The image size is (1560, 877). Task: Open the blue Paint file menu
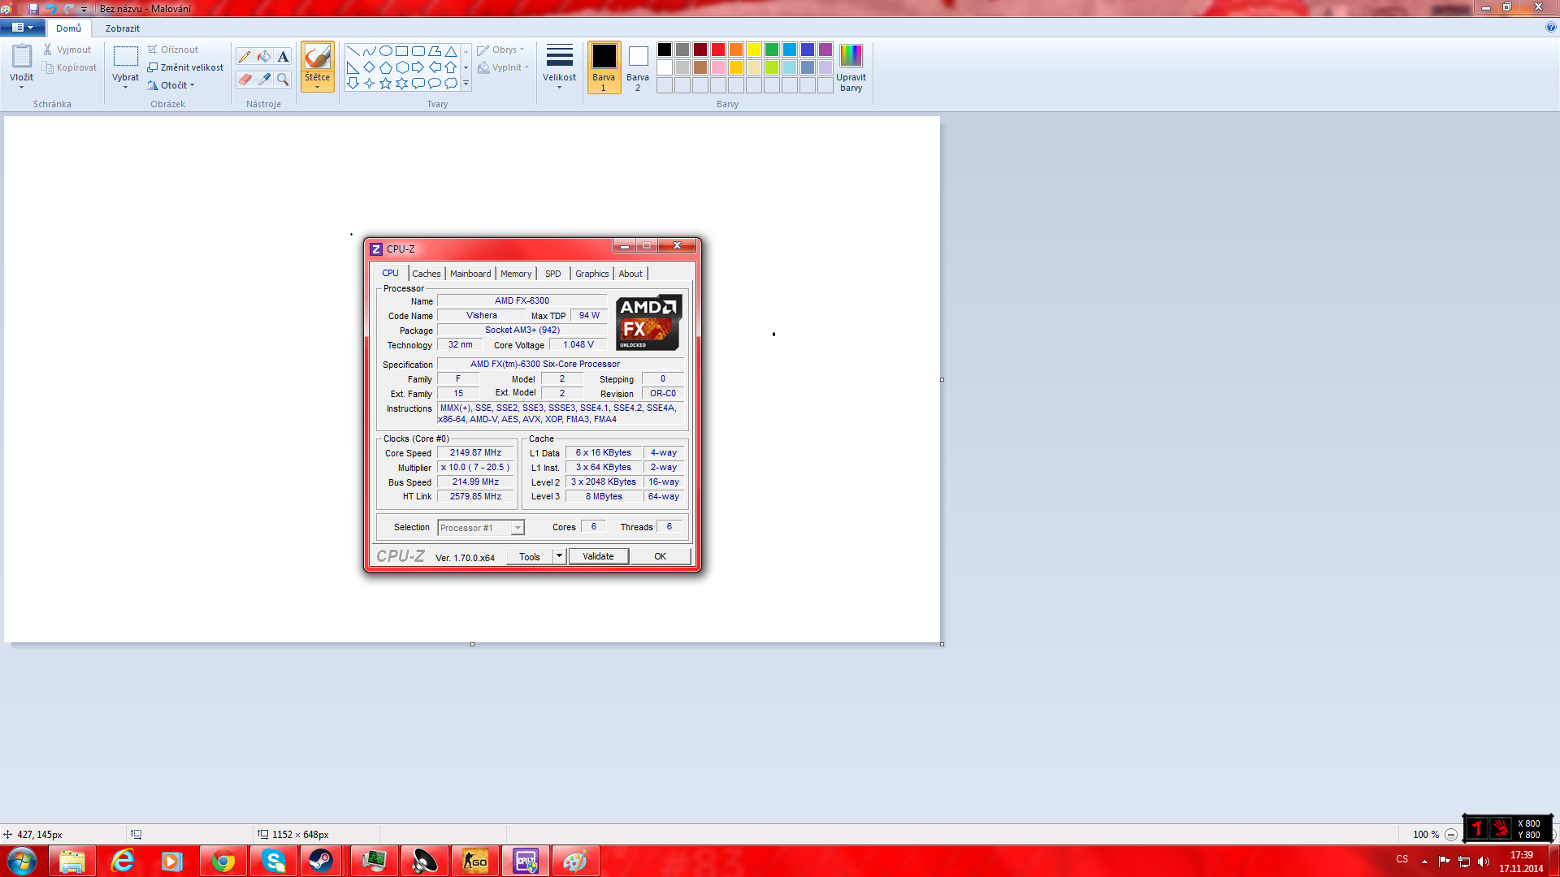pos(22,28)
